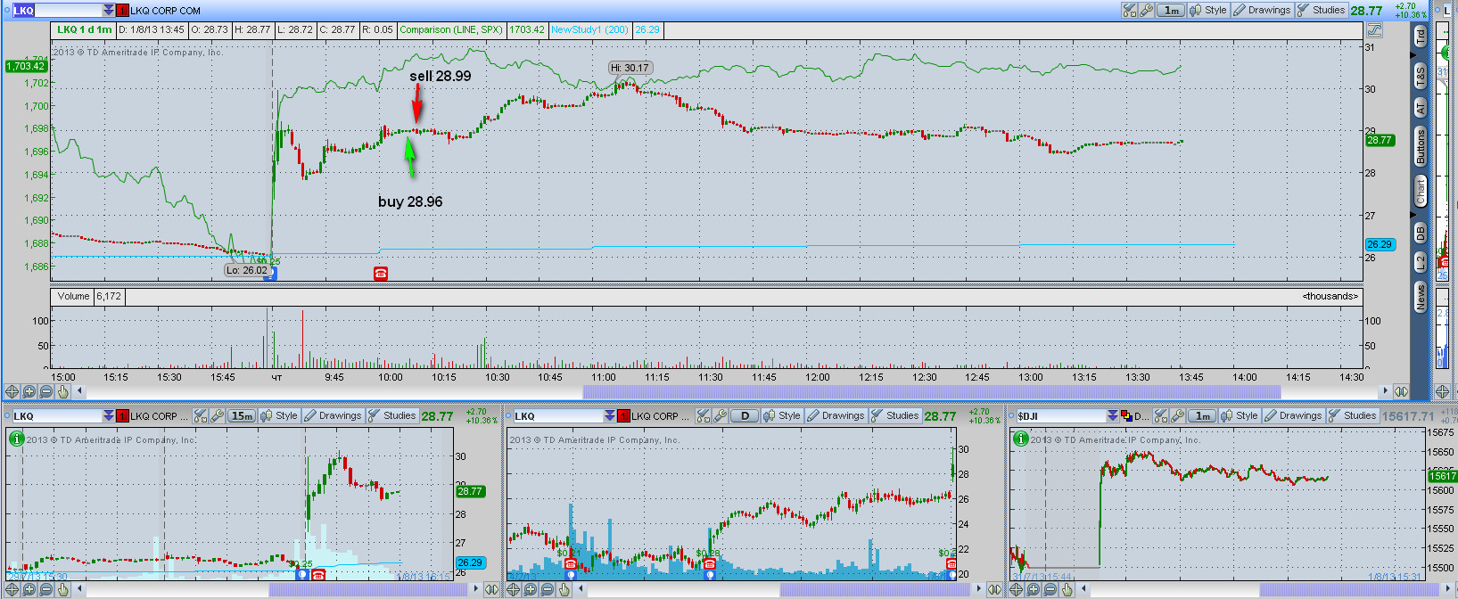Toggle the Buttons sidebar panel
Screen dimensions: 1458x599
(1421, 146)
